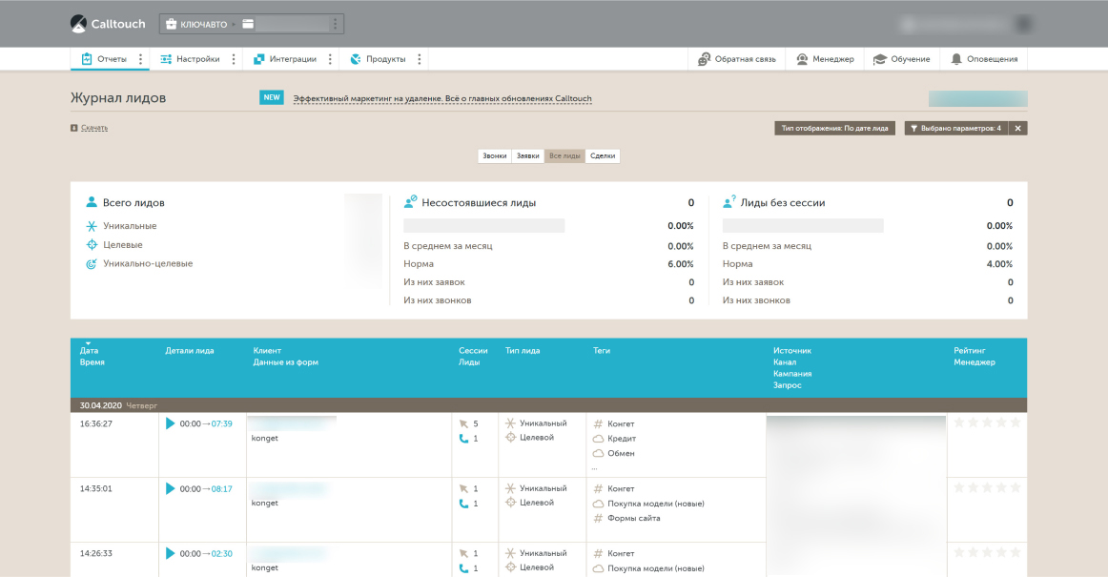The height and width of the screenshot is (577, 1108).
Task: Click the Уникальные snowflake icon
Action: 92,226
